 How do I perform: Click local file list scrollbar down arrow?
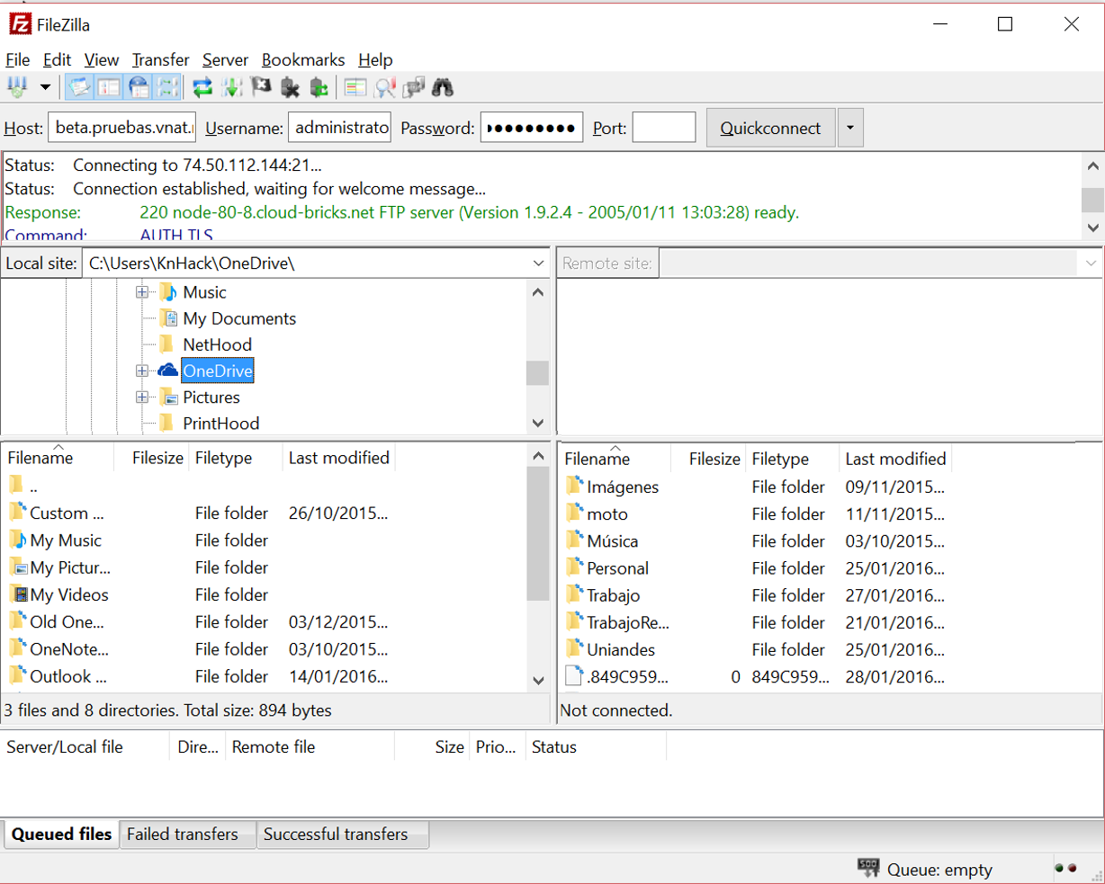click(x=538, y=681)
